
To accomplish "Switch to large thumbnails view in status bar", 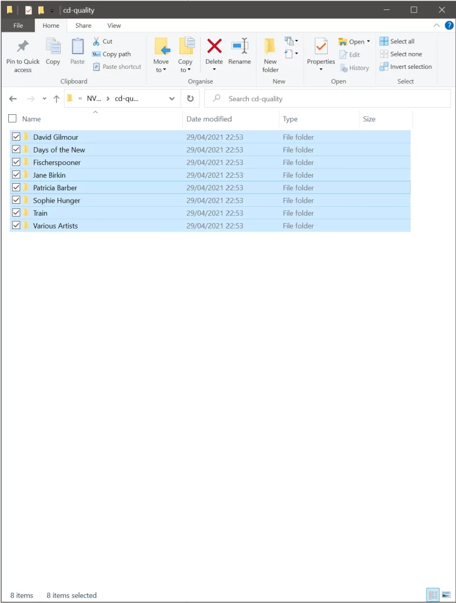I will [446, 595].
